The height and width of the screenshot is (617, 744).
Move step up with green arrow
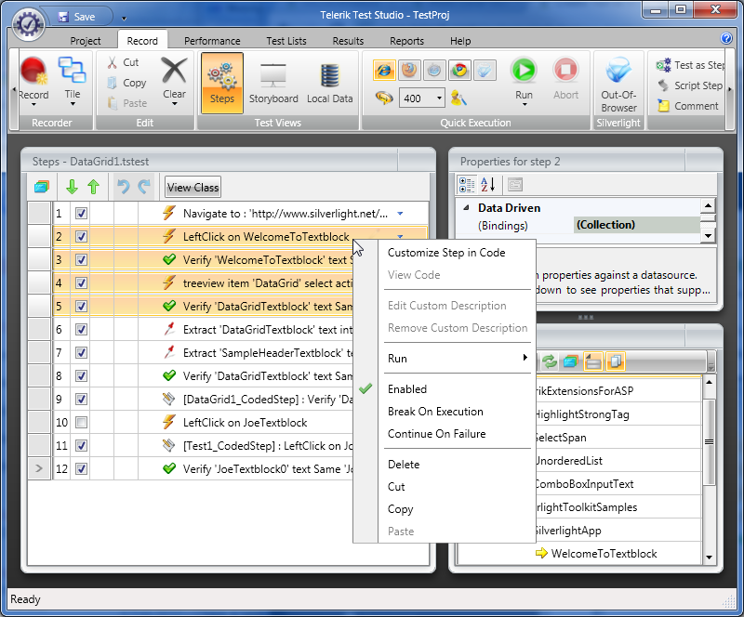coord(94,187)
